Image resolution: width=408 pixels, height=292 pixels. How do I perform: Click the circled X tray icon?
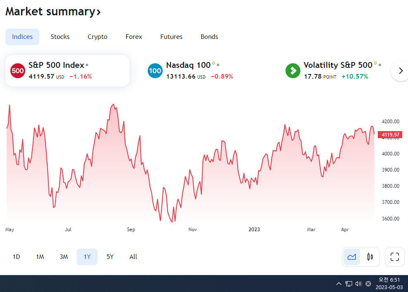[x=368, y=284]
